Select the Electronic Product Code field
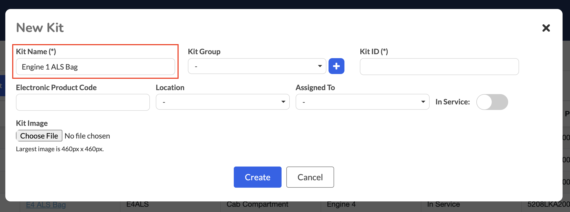The image size is (570, 212). coord(83,102)
